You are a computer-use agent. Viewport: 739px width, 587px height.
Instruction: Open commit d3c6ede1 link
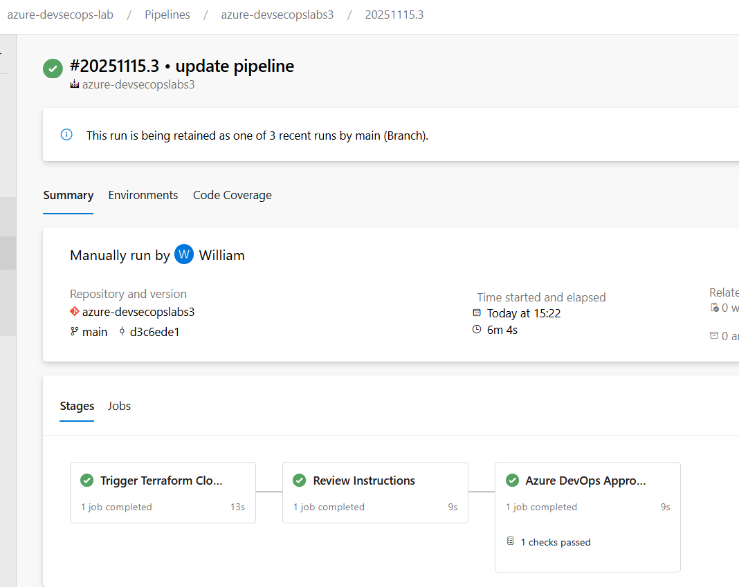[154, 332]
